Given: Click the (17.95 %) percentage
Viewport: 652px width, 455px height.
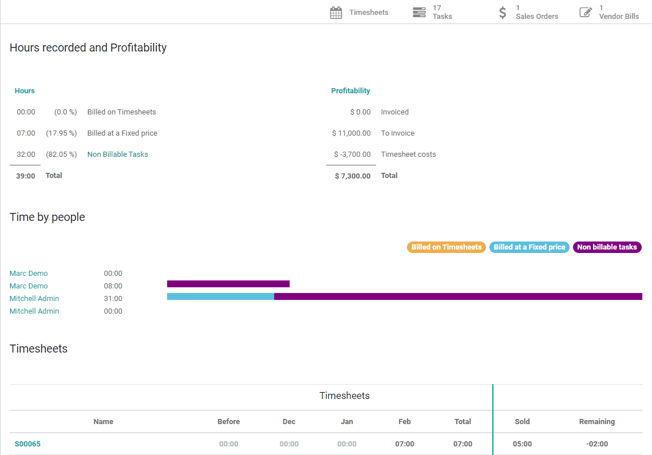Looking at the screenshot, I should (x=61, y=133).
